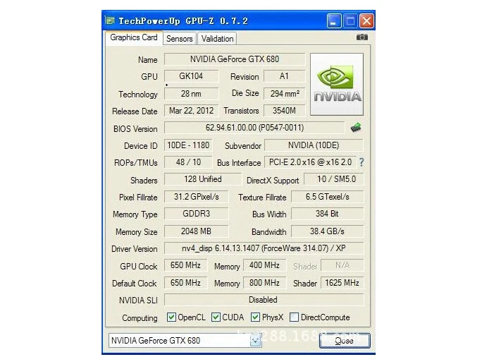Click the GPU Clock 650 MHz value
Screen dimensions: 482x364
click(185, 265)
